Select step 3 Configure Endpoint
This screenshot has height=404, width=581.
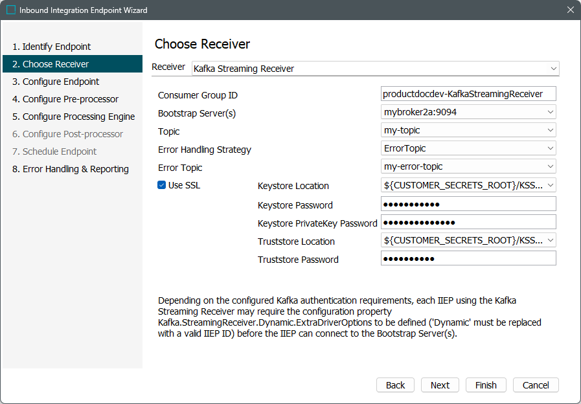pyautogui.click(x=56, y=82)
